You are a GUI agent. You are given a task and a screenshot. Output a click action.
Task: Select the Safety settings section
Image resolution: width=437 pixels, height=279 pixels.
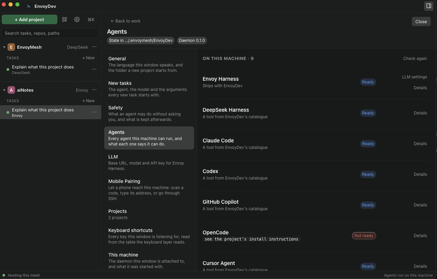pyautogui.click(x=149, y=113)
